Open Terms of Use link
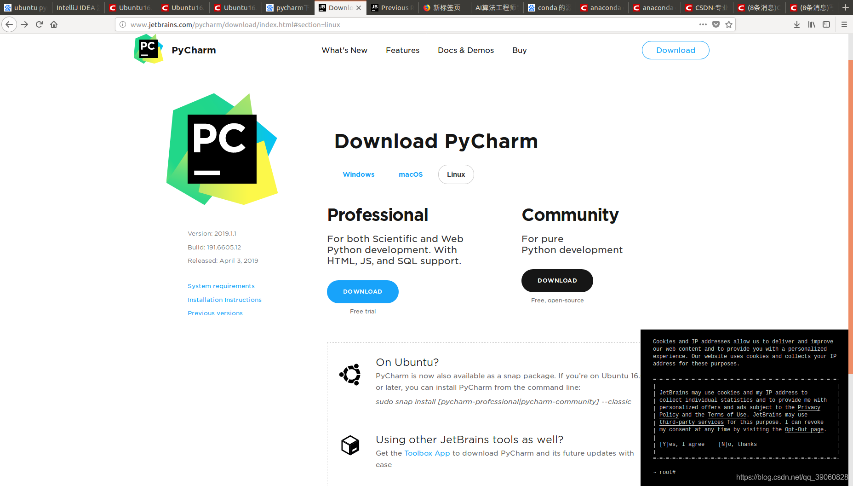The image size is (853, 486). pos(727,415)
